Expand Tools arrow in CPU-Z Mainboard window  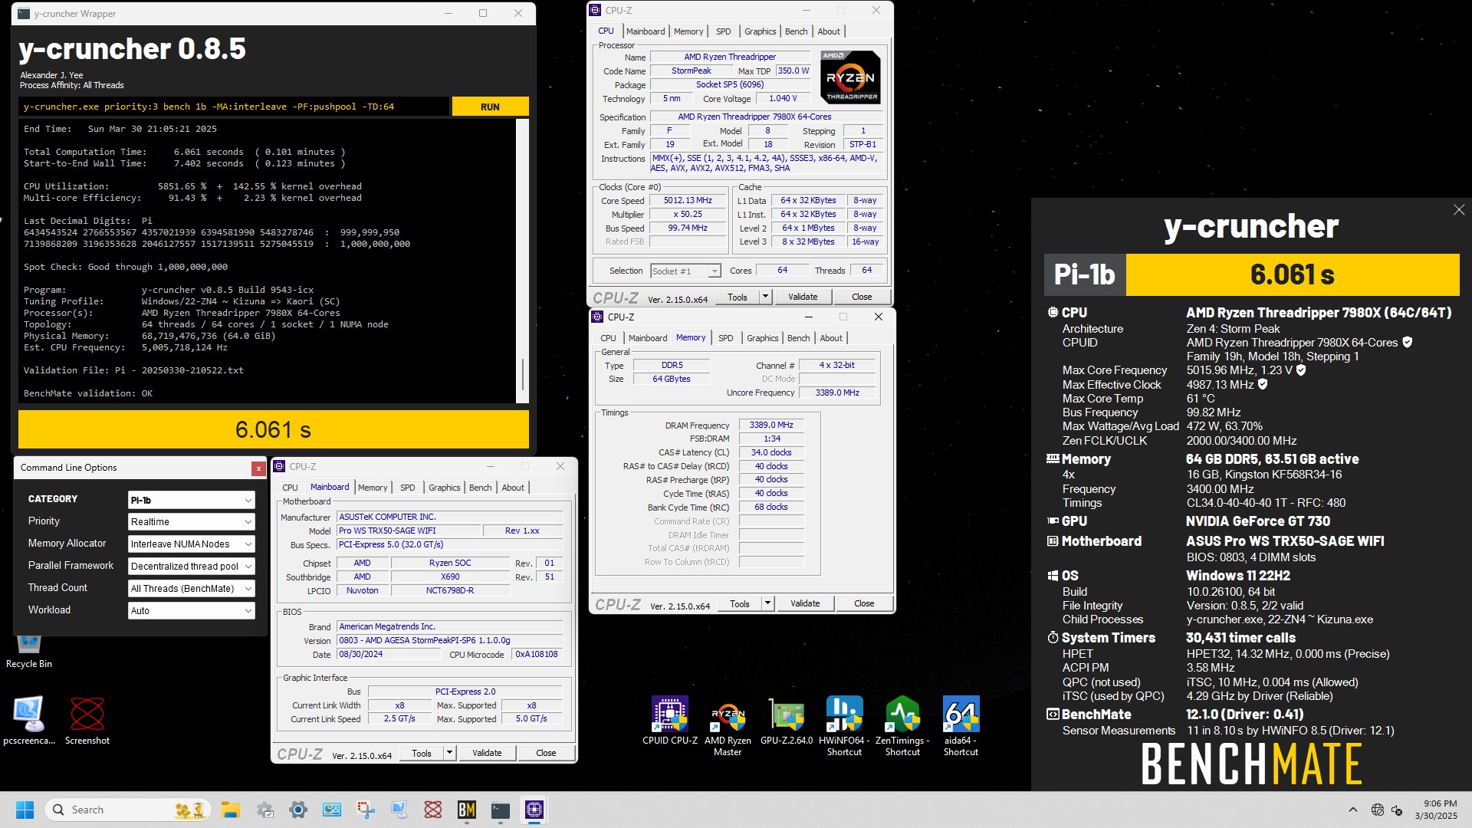click(x=450, y=753)
